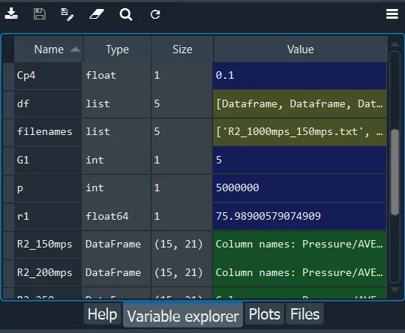Click the scrollbar down arrow
Image resolution: width=405 pixels, height=333 pixels.
[x=395, y=289]
